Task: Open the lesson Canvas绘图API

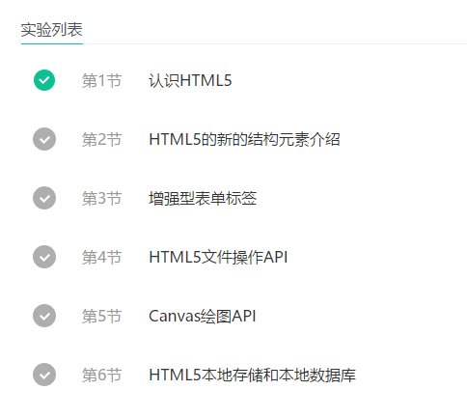Action: pos(203,316)
